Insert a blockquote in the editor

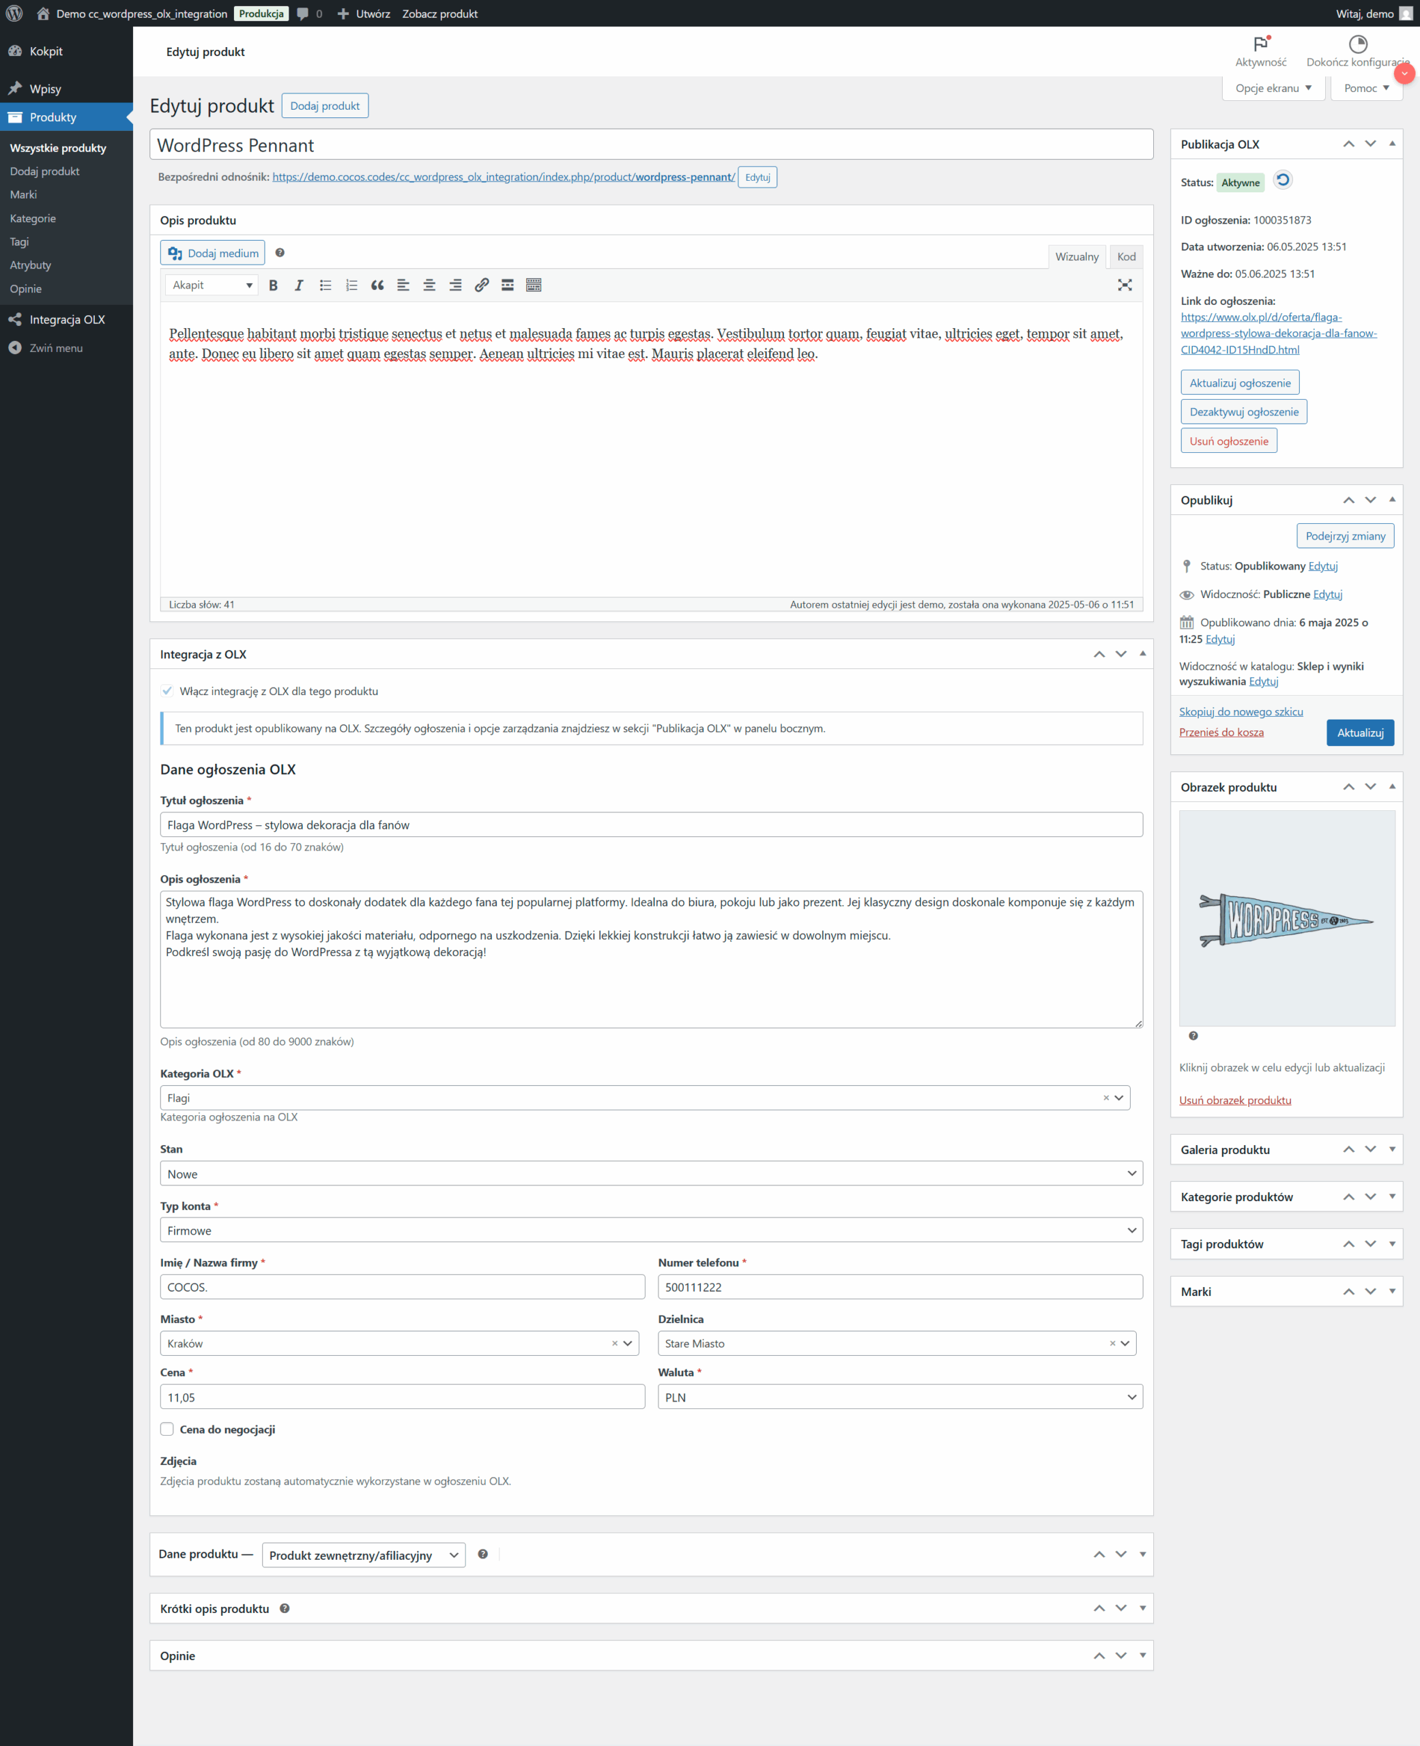point(377,285)
